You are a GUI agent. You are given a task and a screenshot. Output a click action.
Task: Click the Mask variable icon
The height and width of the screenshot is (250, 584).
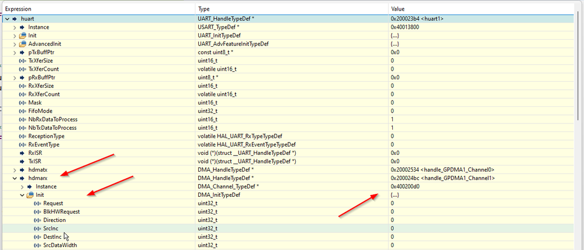tap(22, 103)
